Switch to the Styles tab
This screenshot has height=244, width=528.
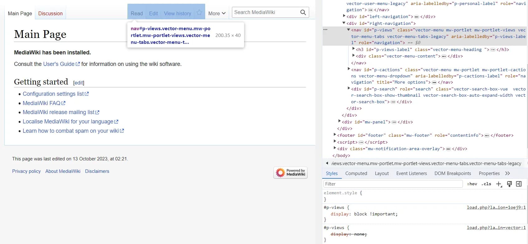click(x=332, y=173)
